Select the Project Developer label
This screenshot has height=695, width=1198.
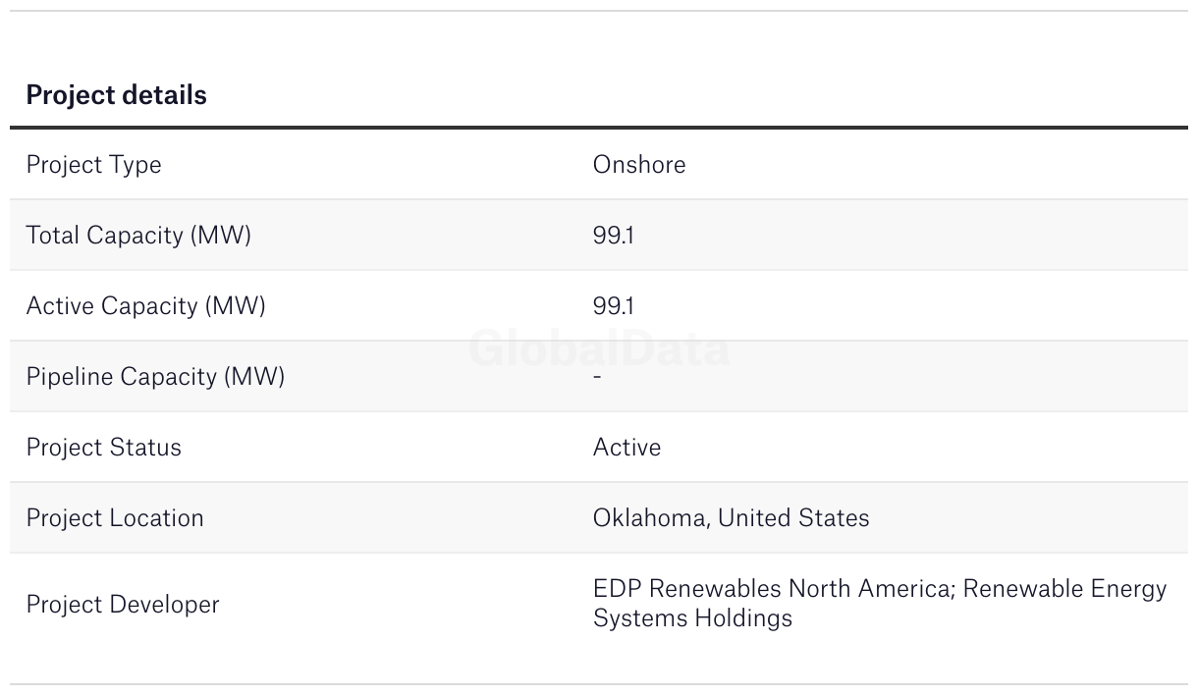coord(123,604)
